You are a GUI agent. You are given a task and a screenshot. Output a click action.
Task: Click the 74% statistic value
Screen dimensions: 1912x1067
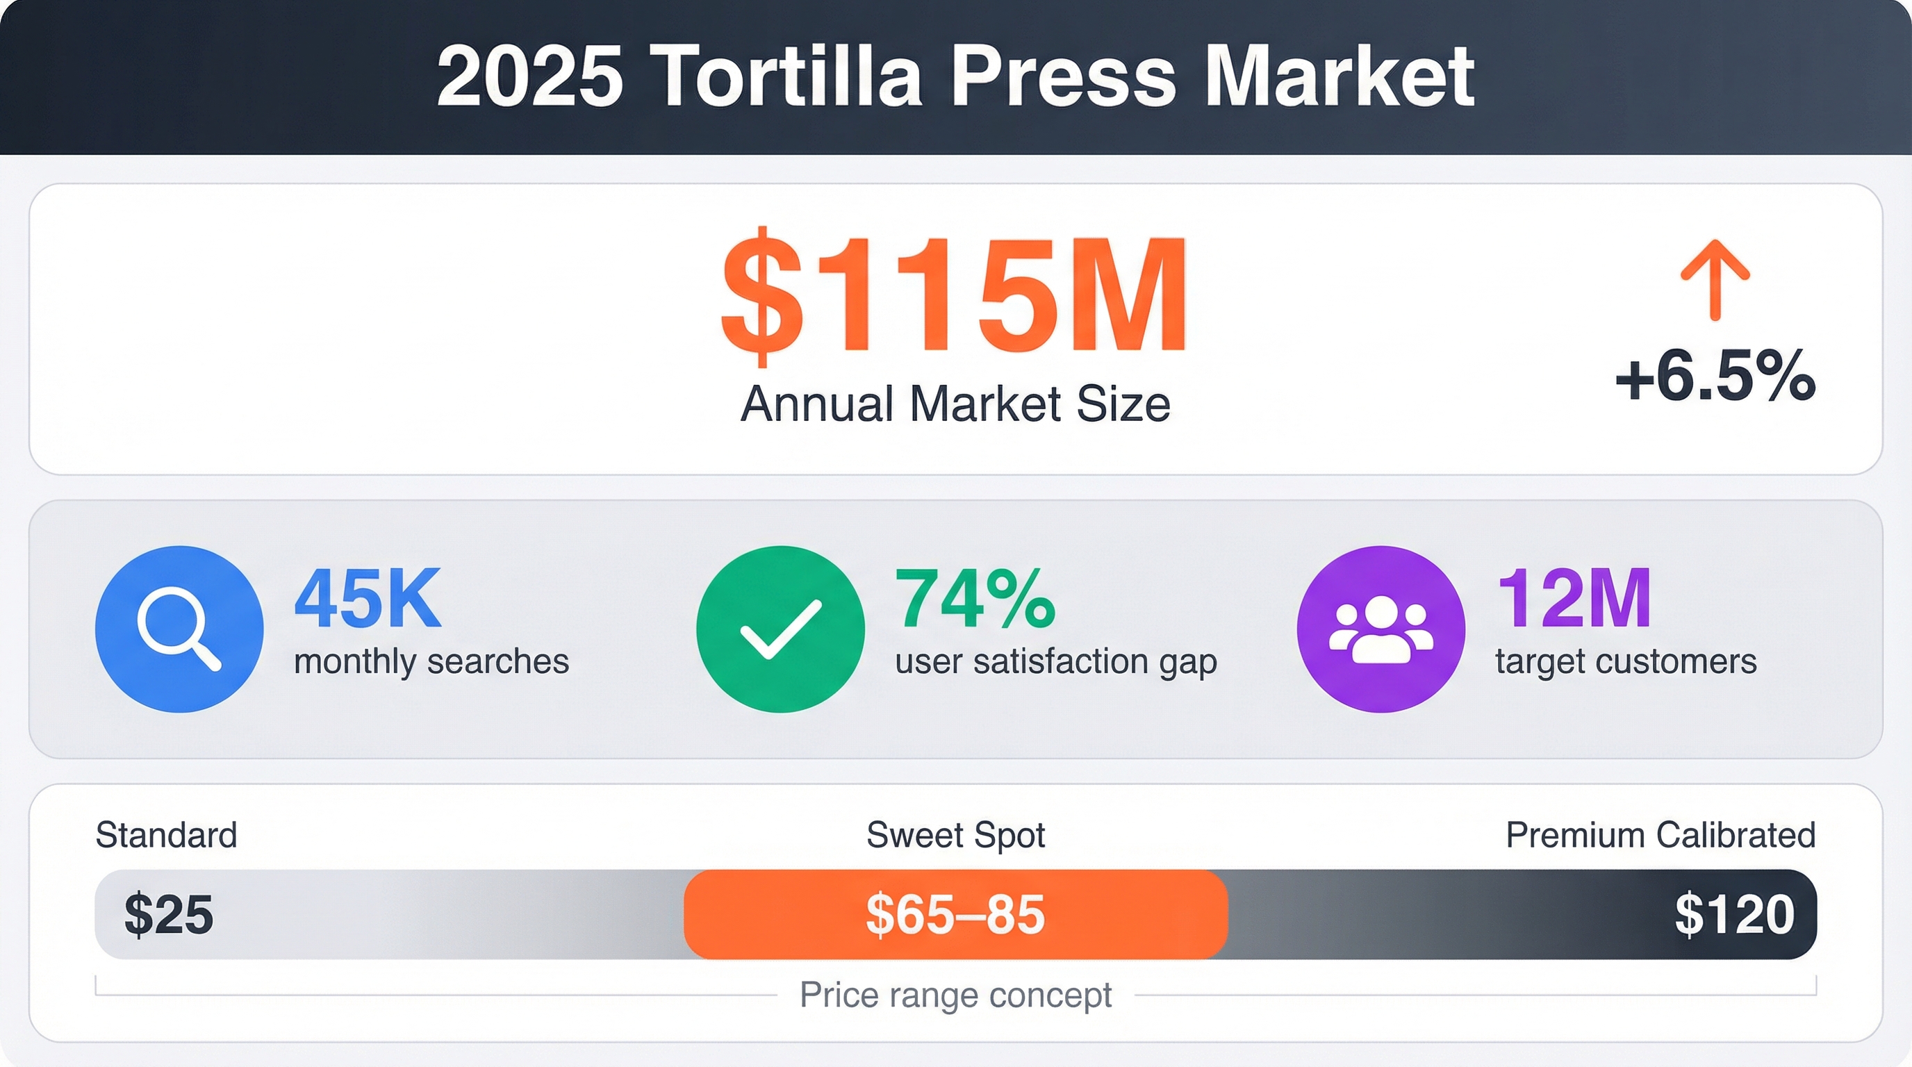[975, 598]
